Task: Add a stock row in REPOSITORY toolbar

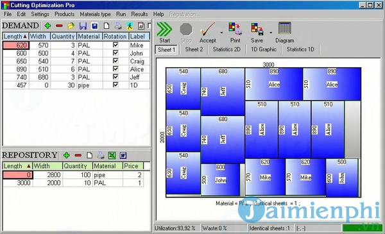Action: (67, 155)
